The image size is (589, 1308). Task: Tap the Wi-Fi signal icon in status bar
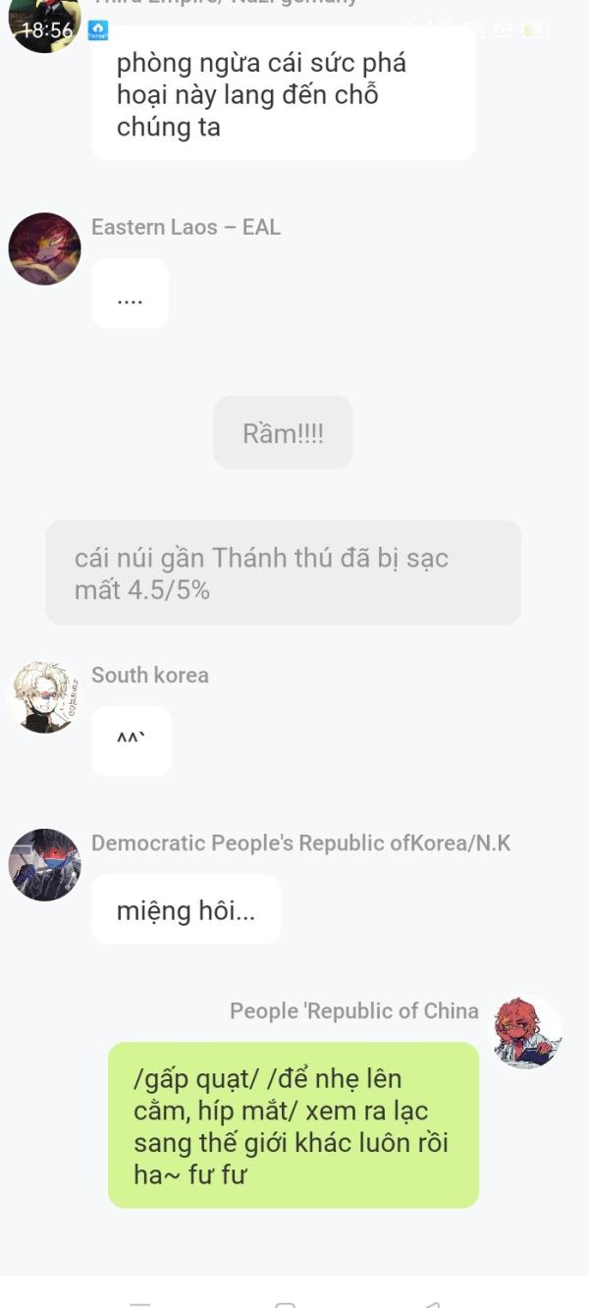point(475,29)
